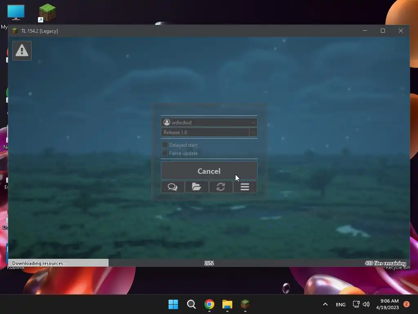
Task: Open the Release 1.0 version dropdown arrow
Action: [253, 132]
